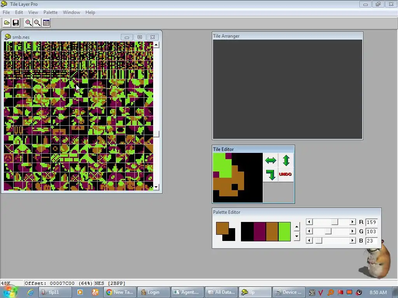This screenshot has height=298, width=398.
Task: Click palette scroll down arrow
Action: coord(297,236)
